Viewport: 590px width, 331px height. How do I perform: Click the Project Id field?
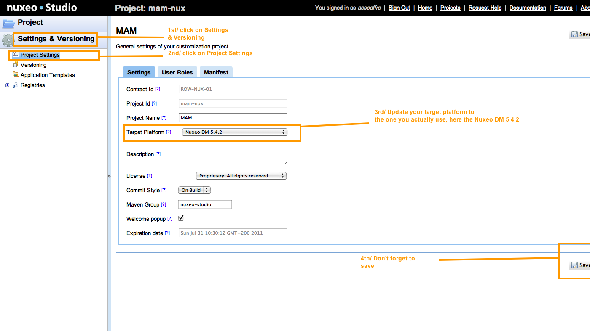click(x=233, y=103)
